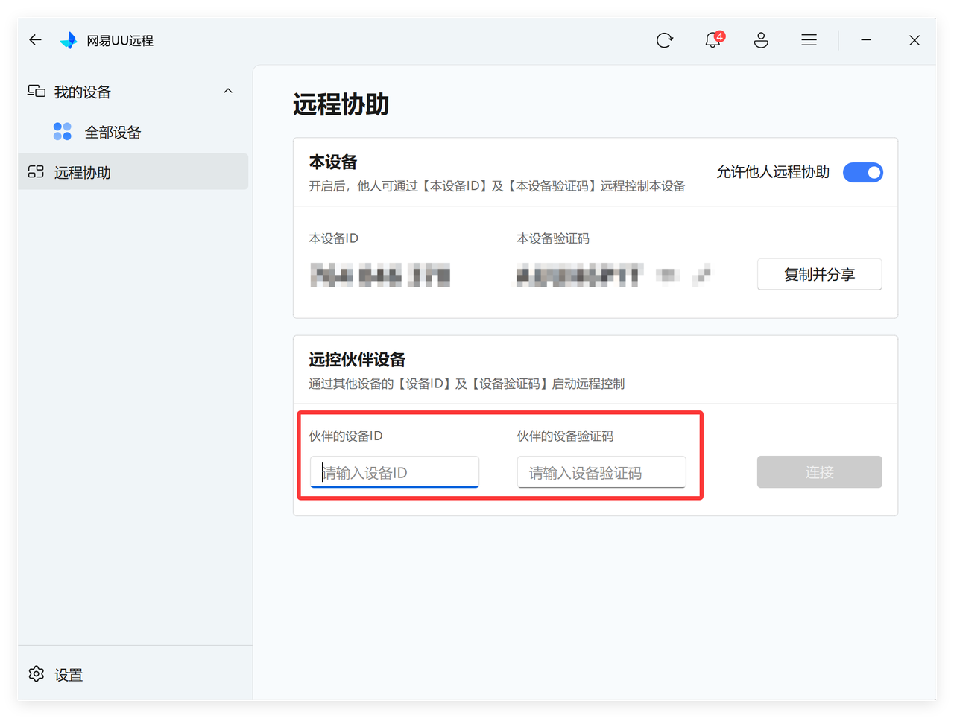
Task: Click the 伙伴的设备验证码 label
Action: pyautogui.click(x=565, y=436)
